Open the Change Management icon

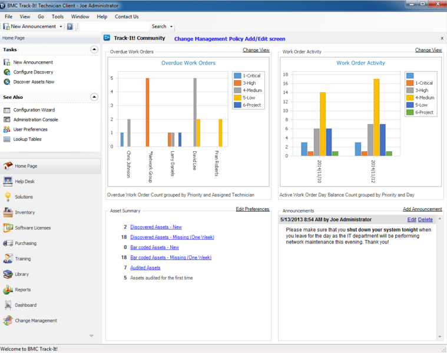(8, 321)
